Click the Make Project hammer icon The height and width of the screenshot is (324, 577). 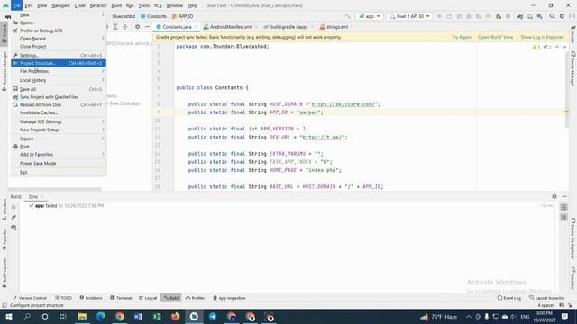[x=348, y=16]
